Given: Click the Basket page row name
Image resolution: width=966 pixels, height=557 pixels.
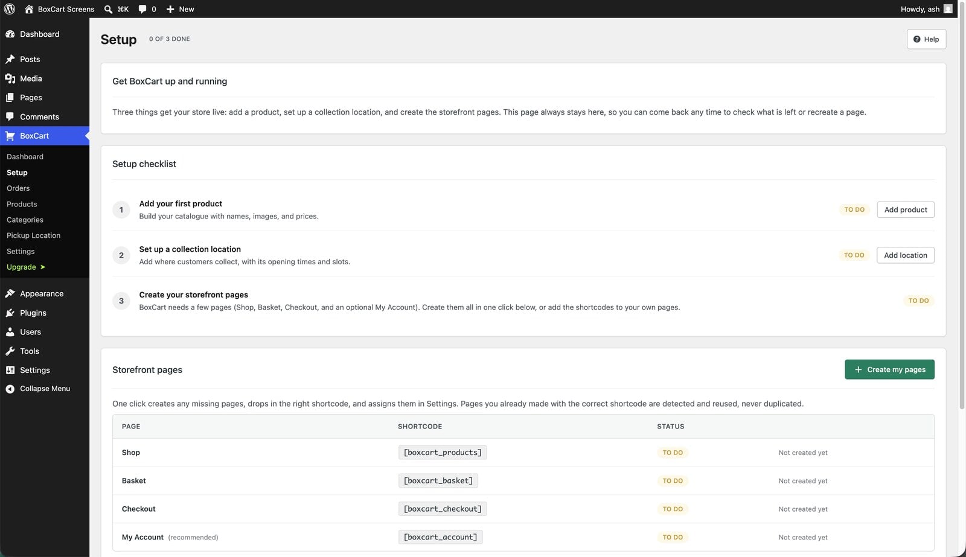Looking at the screenshot, I should click(134, 481).
